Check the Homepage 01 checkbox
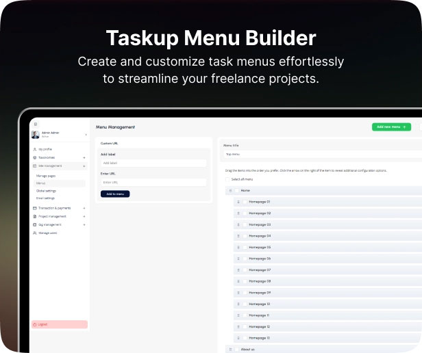Viewport: 422px width, 353px height. pyautogui.click(x=245, y=202)
